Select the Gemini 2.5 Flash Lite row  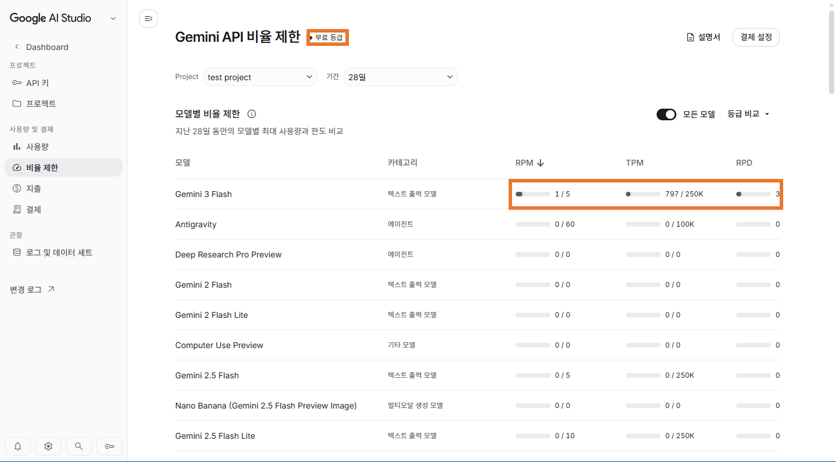[x=477, y=436]
